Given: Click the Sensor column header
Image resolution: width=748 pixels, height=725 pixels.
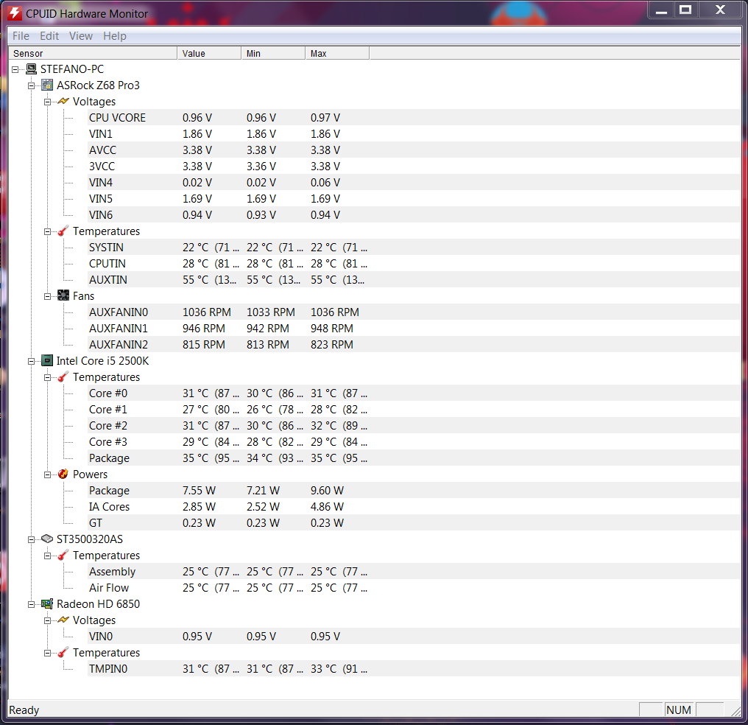Looking at the screenshot, I should point(93,54).
